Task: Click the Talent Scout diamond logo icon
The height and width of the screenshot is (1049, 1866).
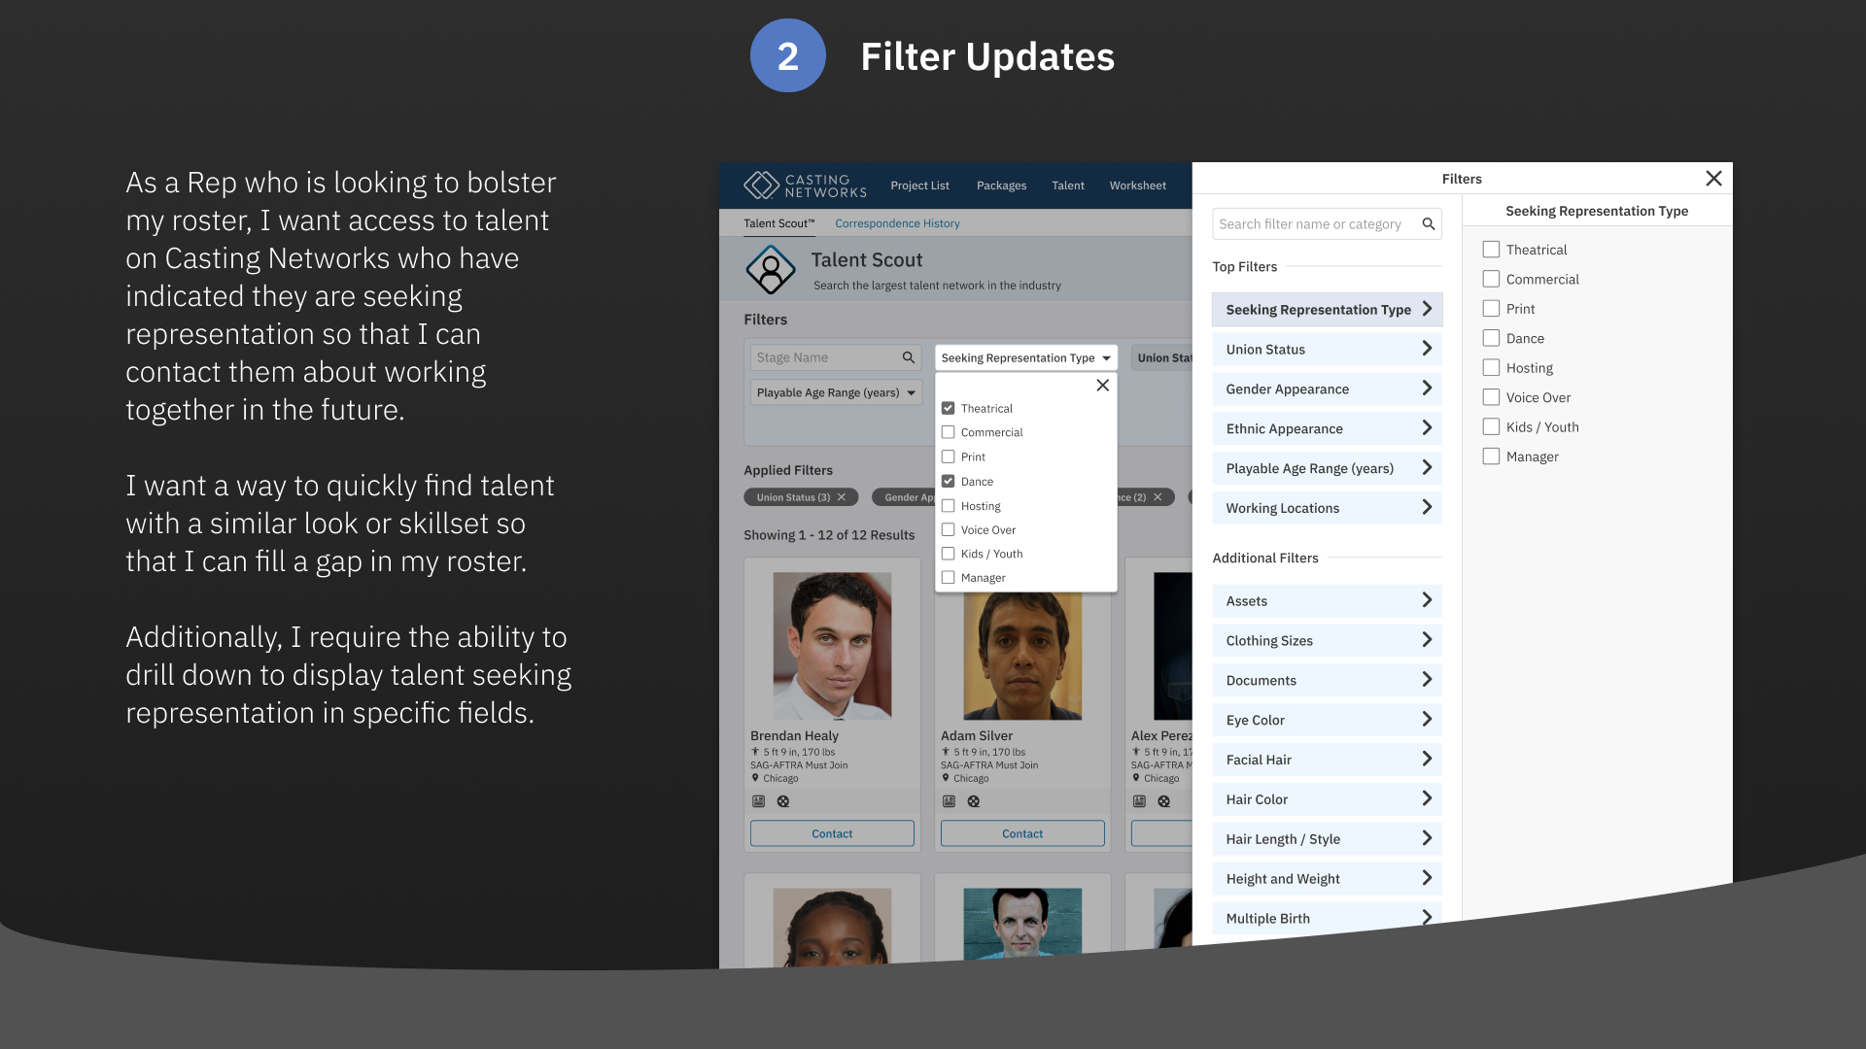Action: click(771, 269)
